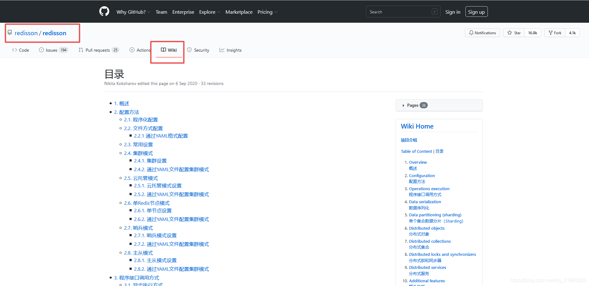Open the 2.3. 常用设置 link
This screenshot has height=286, width=589.
(x=139, y=144)
